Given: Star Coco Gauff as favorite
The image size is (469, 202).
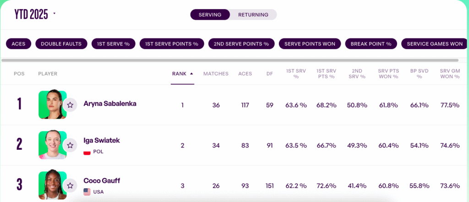Looking at the screenshot, I should coord(70,186).
